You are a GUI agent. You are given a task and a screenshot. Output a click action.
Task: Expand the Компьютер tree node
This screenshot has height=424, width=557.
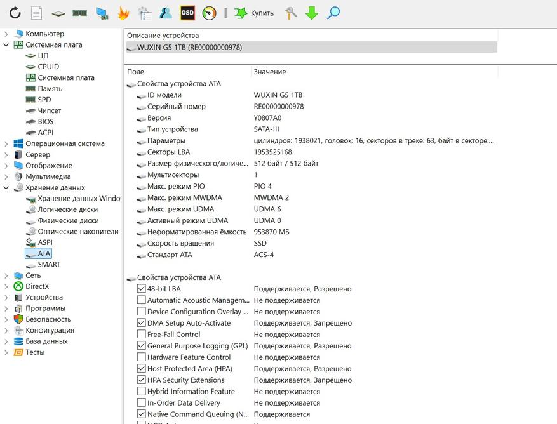(6, 34)
